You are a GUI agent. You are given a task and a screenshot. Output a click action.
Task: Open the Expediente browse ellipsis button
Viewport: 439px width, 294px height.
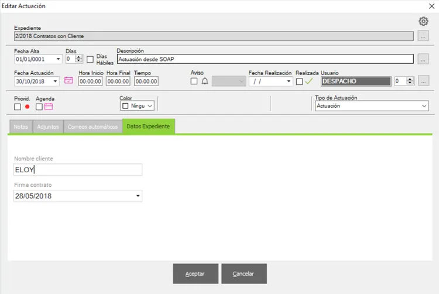(x=423, y=36)
